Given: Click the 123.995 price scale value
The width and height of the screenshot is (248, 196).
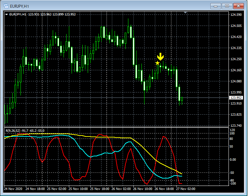Looking at the screenshot, I should [x=236, y=92].
